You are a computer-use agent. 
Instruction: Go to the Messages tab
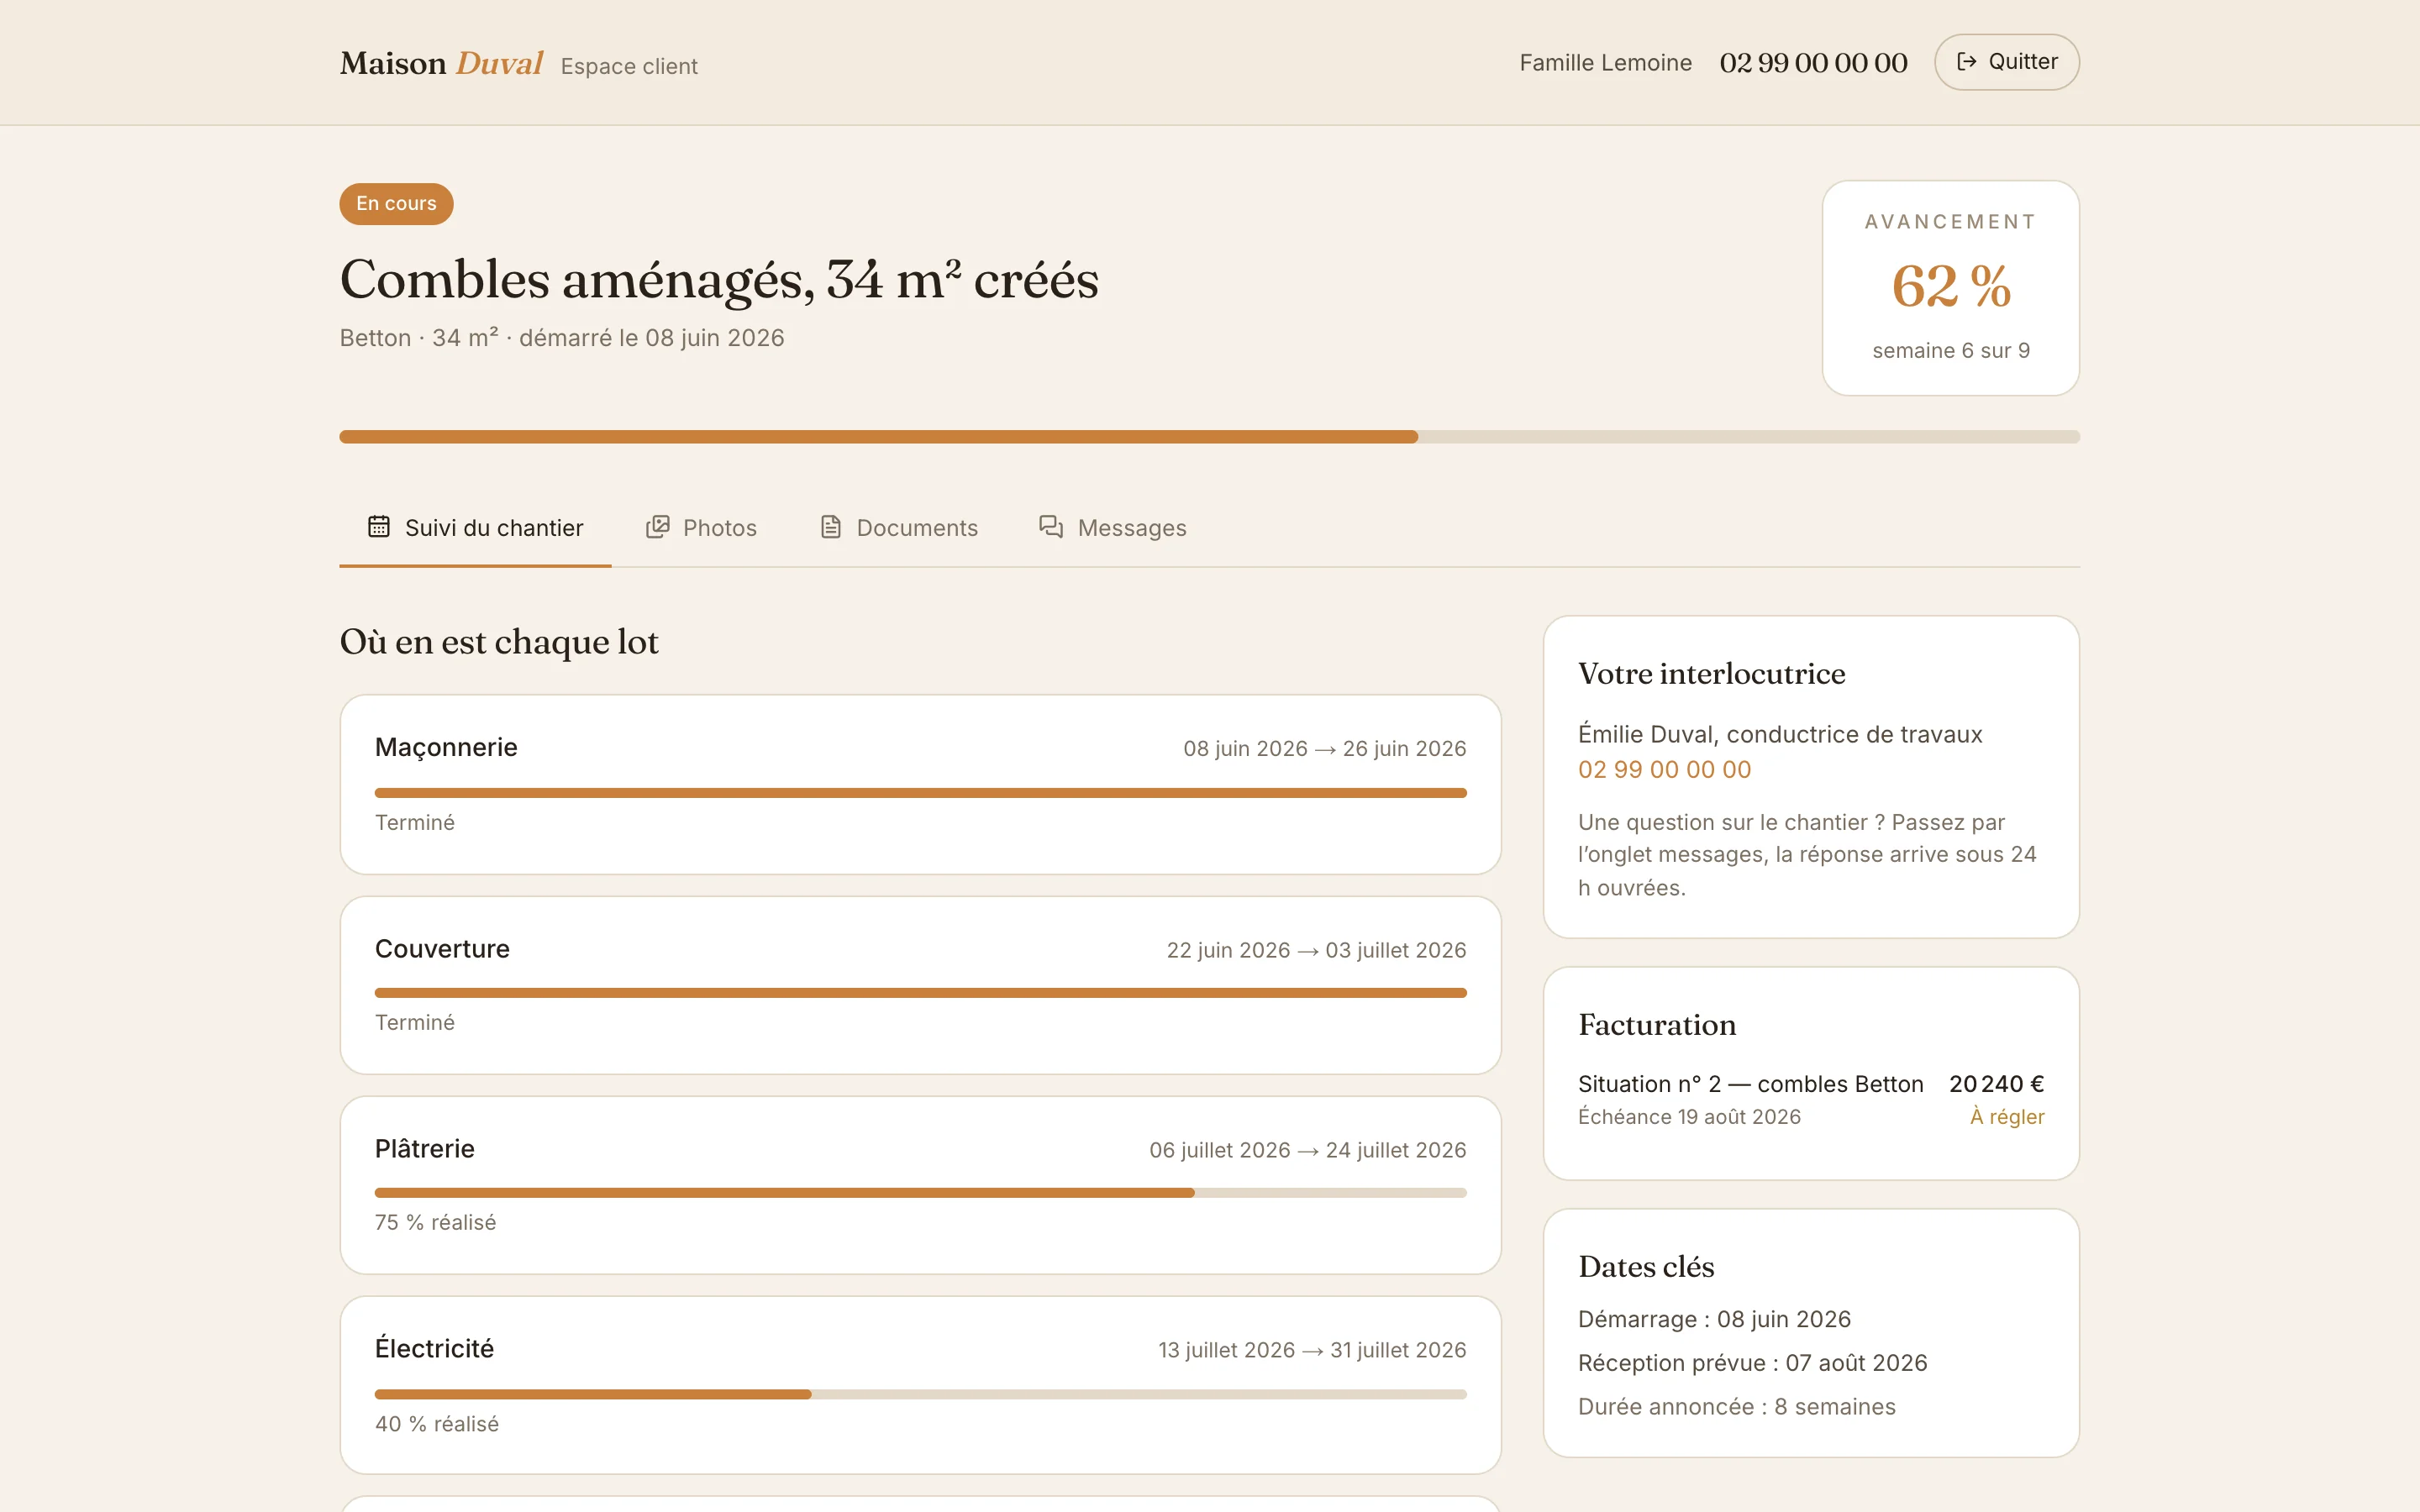click(x=1113, y=528)
